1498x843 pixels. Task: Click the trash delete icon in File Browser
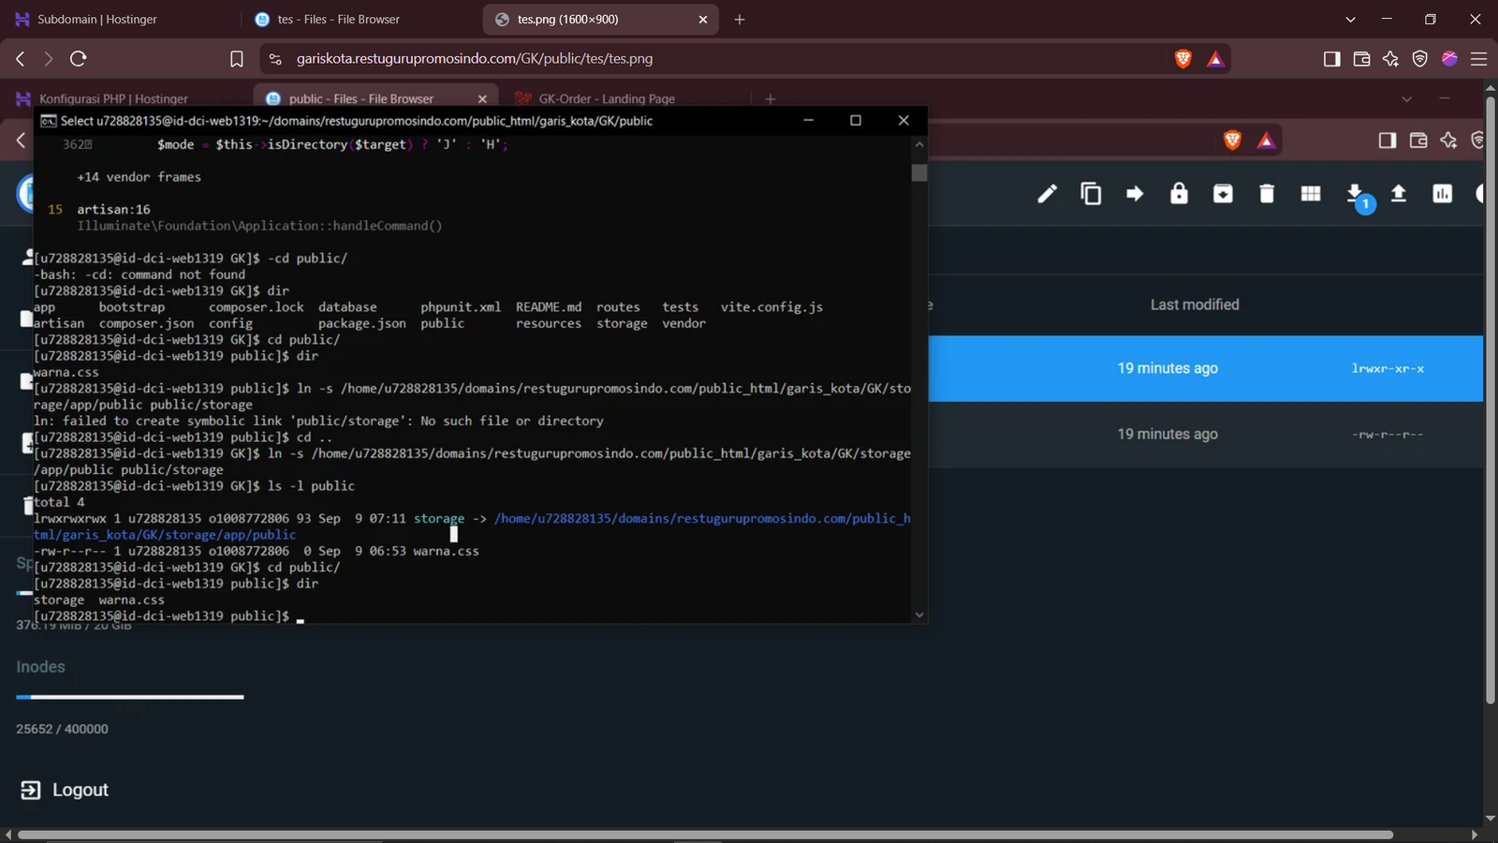[1267, 194]
